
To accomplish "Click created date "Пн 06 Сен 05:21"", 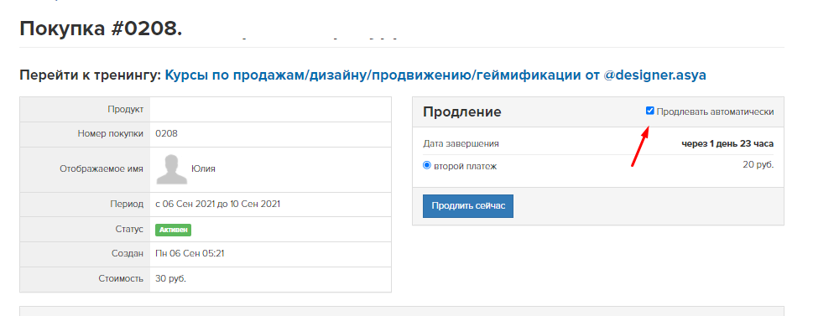I will click(190, 254).
